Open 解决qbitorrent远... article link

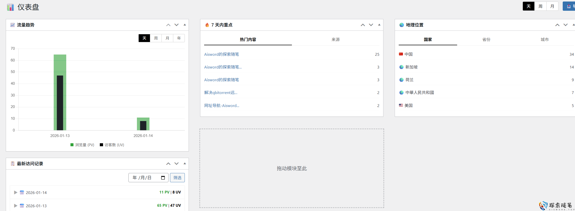pyautogui.click(x=221, y=92)
